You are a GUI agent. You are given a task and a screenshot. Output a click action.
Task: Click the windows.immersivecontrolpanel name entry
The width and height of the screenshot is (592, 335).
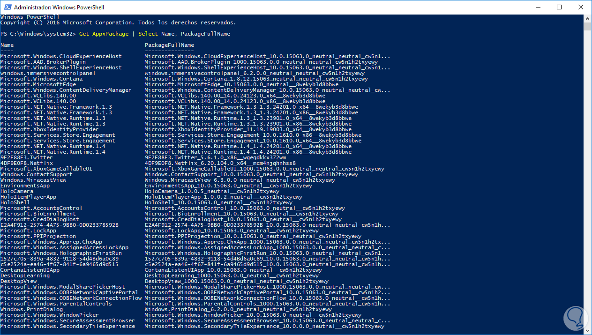tap(48, 73)
